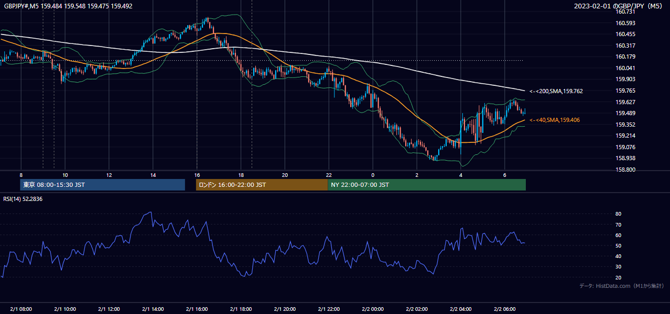Image resolution: width=670 pixels, height=314 pixels.
Task: Click the bottom date label 2/1 22:00
Action: [x=329, y=309]
